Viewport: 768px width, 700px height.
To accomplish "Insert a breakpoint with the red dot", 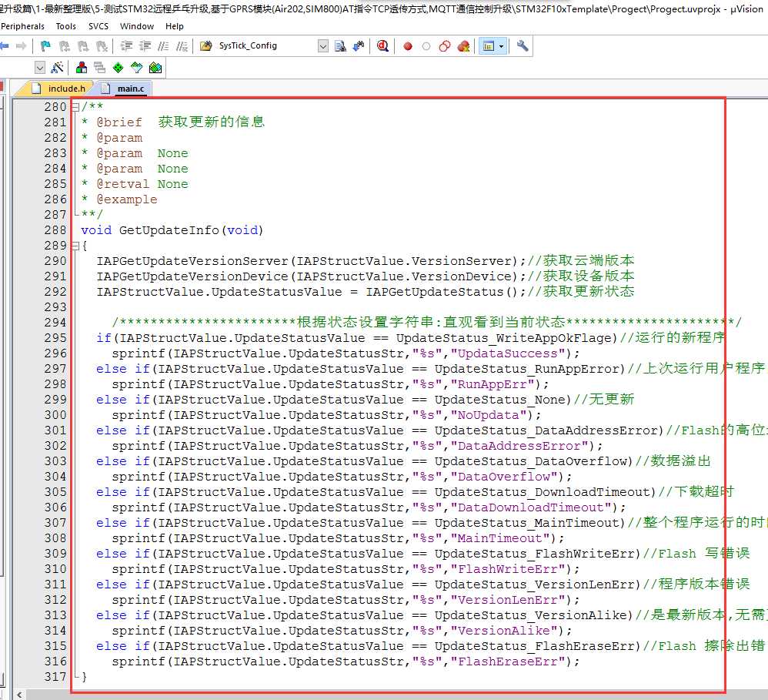I will tap(408, 46).
